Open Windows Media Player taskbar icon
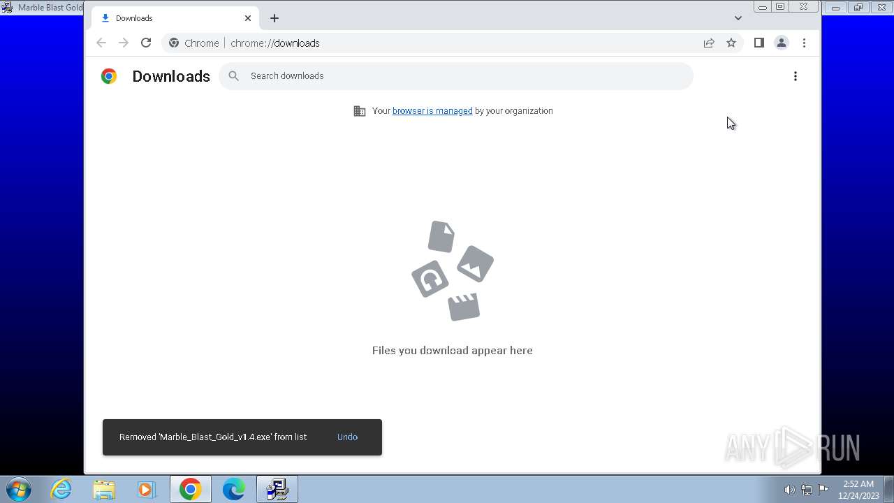The image size is (894, 503). (x=147, y=489)
